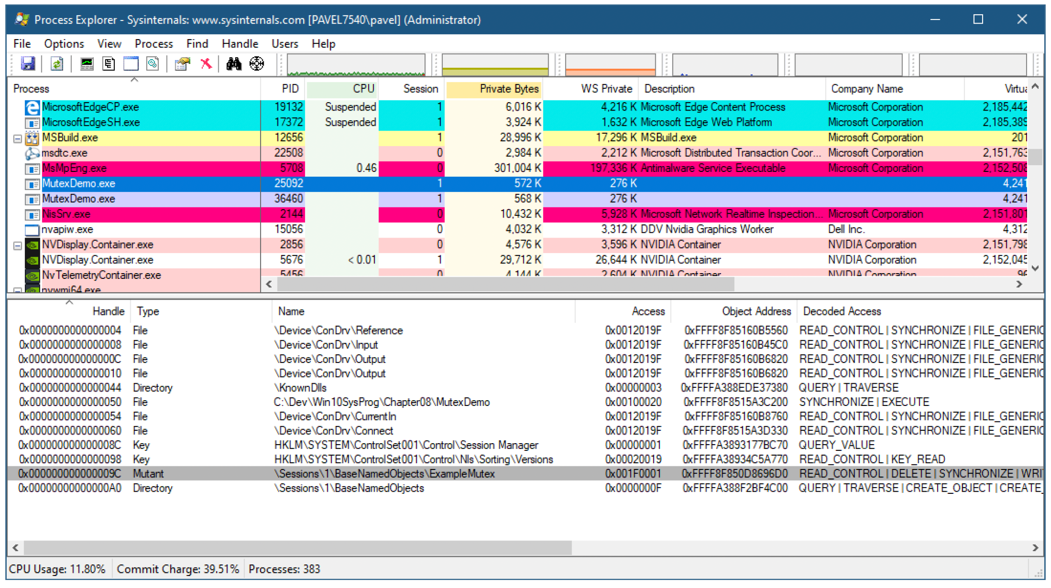Image resolution: width=1051 pixels, height=588 pixels.
Task: Open System Information from the toolbar
Action: point(87,64)
